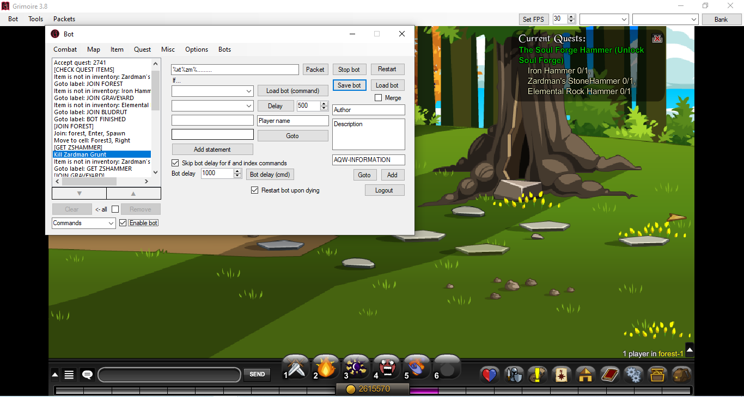Screen dimensions: 744x397
Task: Switch to the Quest tab
Action: [x=143, y=49]
